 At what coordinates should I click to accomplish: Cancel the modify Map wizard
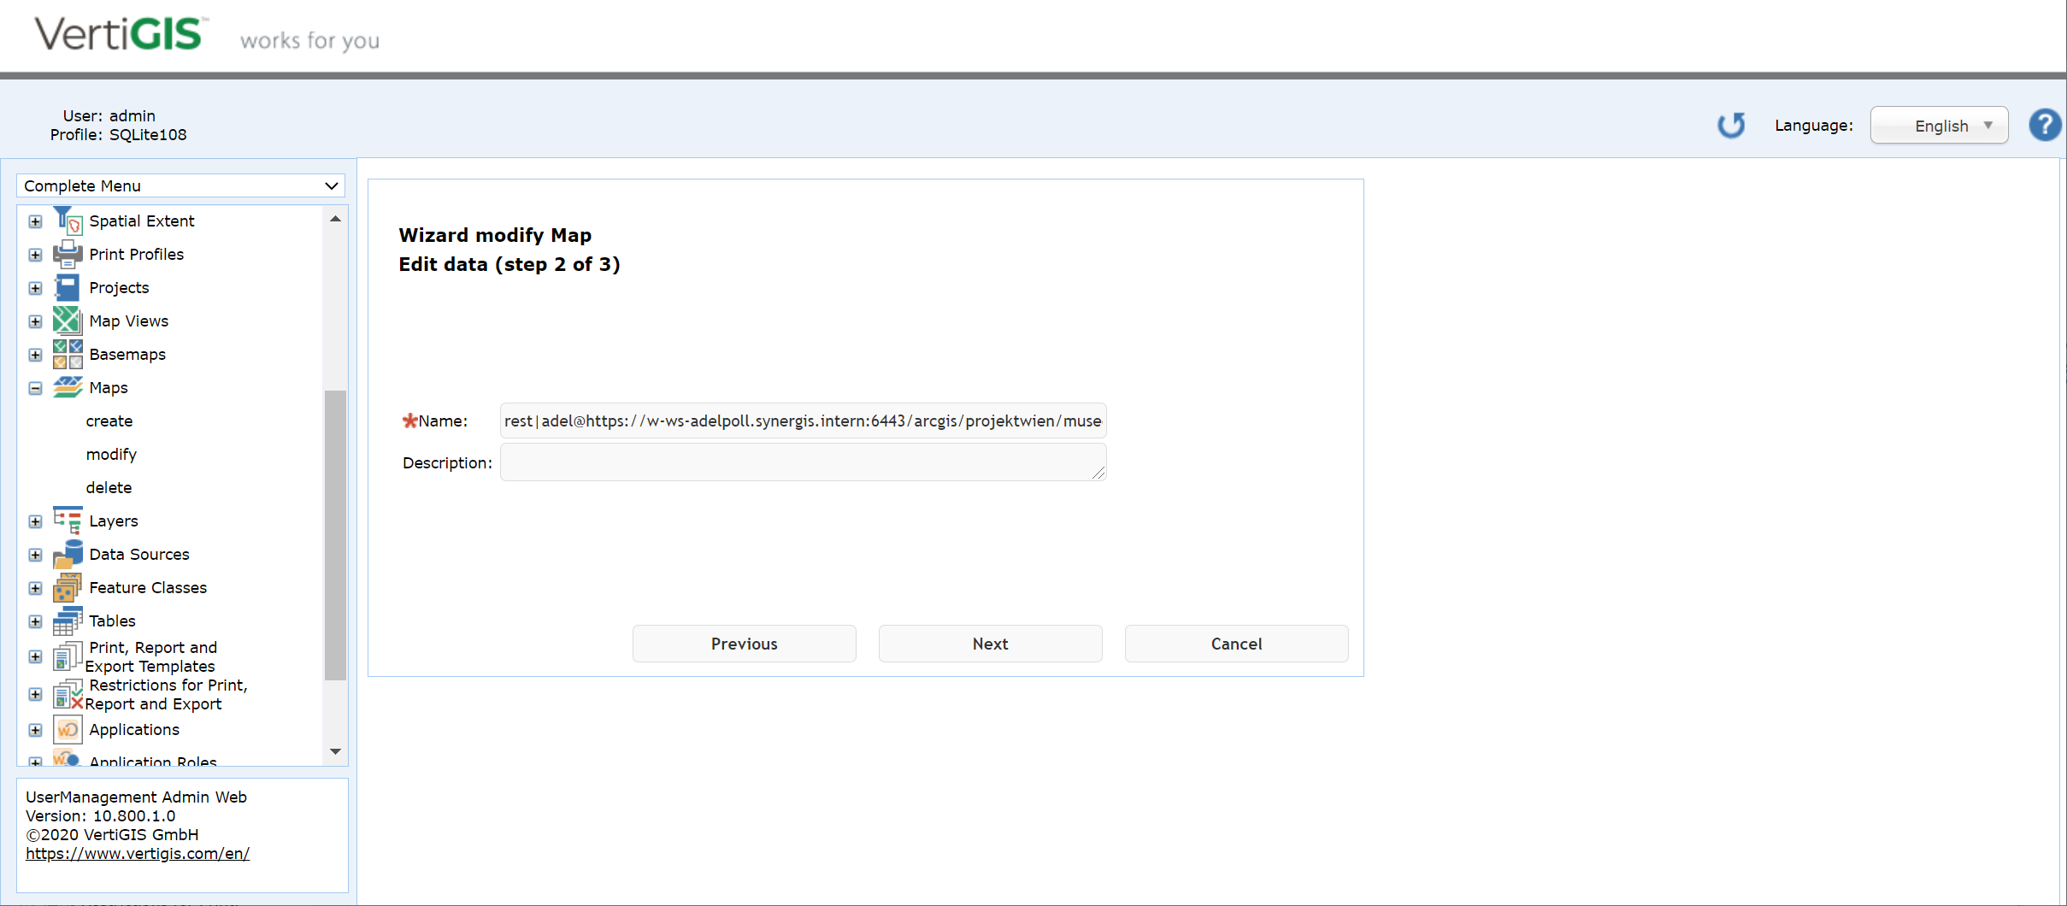coord(1237,644)
